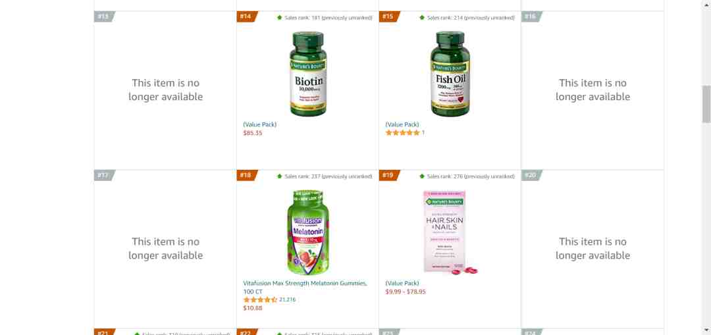Click Hair Skin & Nails (Value Pack) link
711x335 pixels.
coord(402,283)
